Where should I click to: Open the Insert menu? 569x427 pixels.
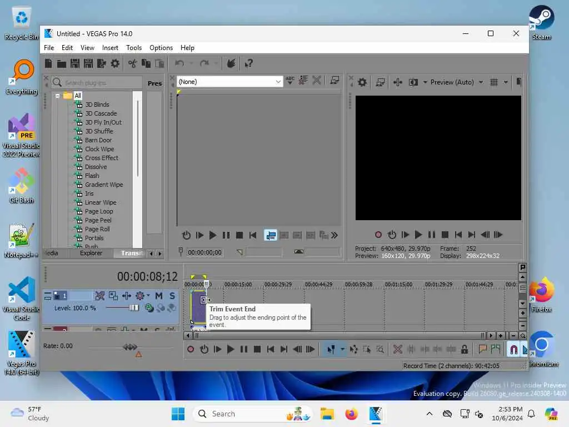[110, 48]
